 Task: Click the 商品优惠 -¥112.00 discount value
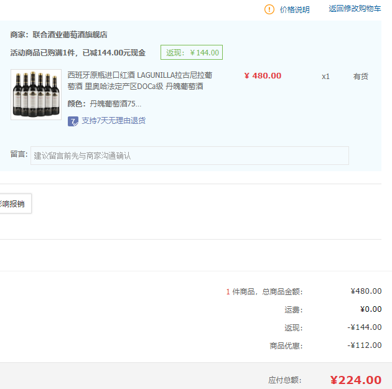365,345
